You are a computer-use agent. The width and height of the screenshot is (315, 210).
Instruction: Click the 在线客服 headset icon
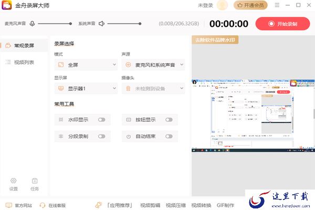pos(43,205)
